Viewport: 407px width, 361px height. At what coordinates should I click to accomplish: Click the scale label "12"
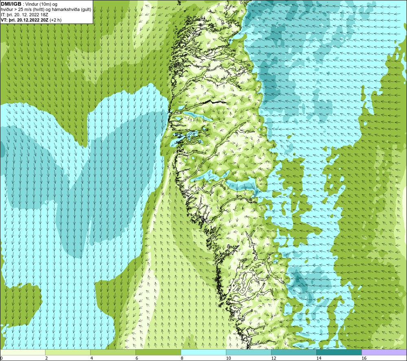(274, 358)
